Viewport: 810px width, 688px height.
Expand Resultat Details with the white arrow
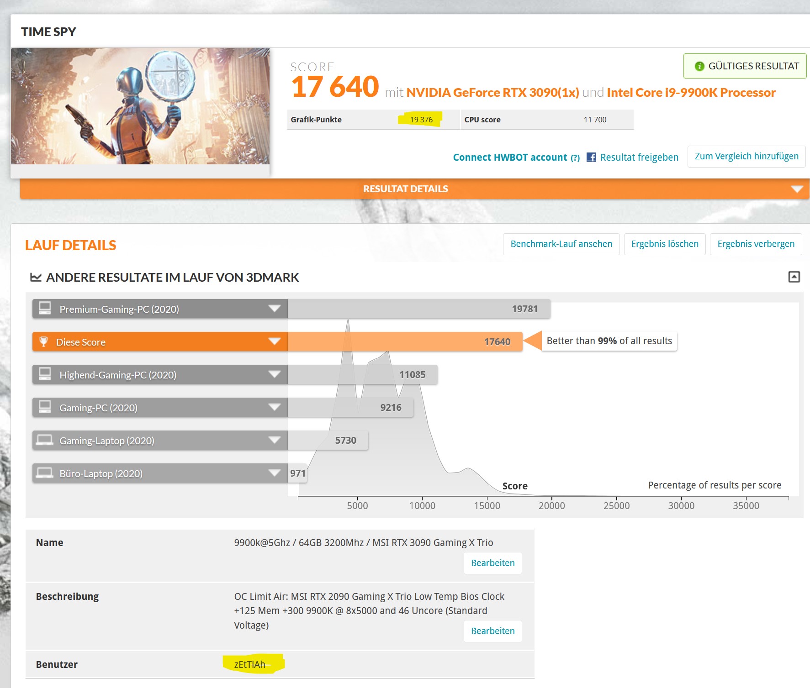coord(797,189)
